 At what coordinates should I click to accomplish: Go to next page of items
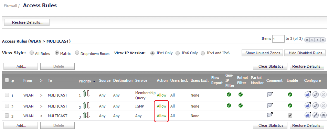pyautogui.click(x=318, y=40)
